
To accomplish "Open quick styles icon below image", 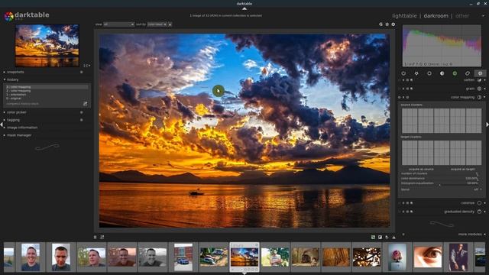I will [x=102, y=238].
